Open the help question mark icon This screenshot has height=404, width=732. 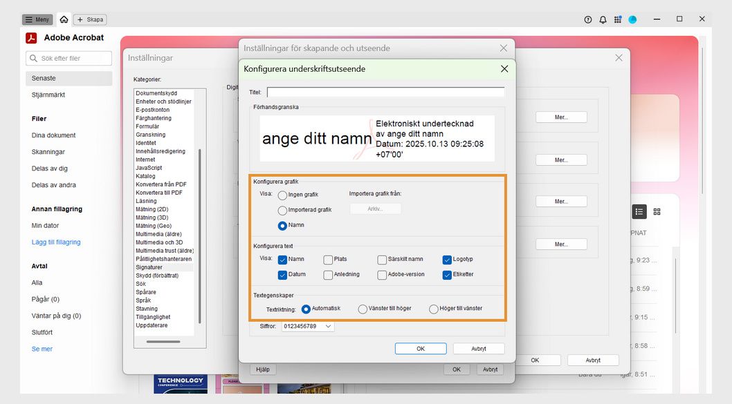pyautogui.click(x=587, y=19)
